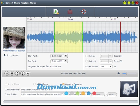Maximize the window with the green button
This screenshot has height=106, width=140.
click(x=133, y=3)
